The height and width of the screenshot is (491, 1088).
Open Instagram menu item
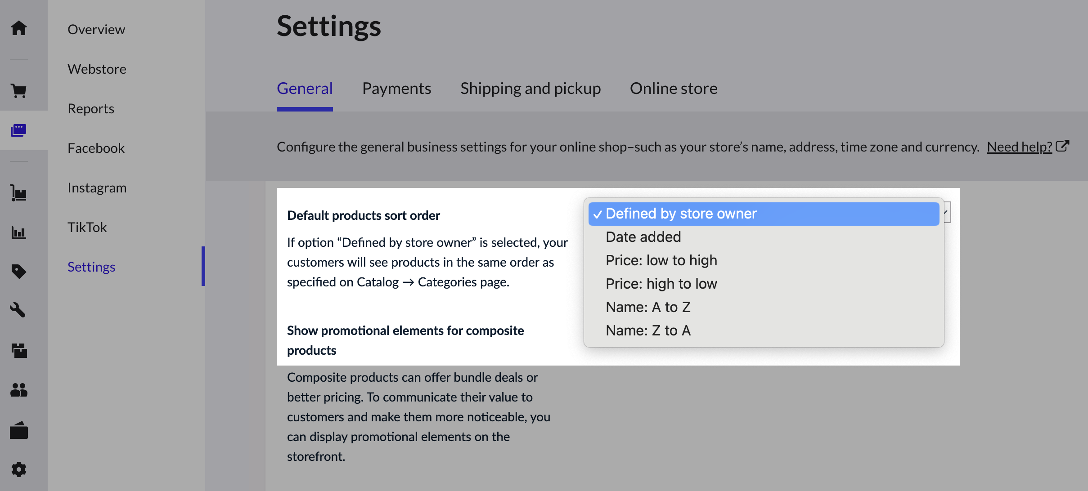pos(97,188)
